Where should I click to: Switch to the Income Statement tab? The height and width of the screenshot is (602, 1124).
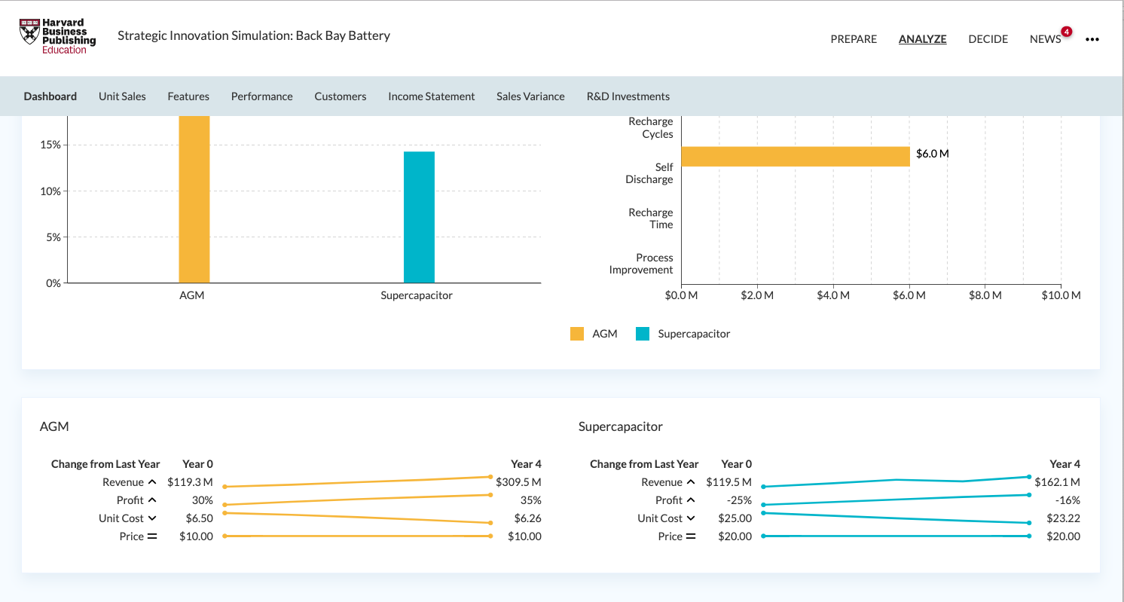pos(431,96)
